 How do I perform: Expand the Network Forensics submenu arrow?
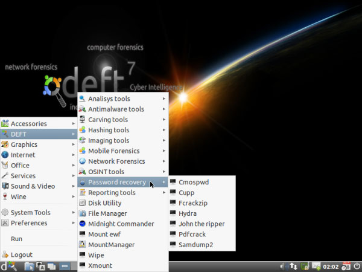click(164, 161)
